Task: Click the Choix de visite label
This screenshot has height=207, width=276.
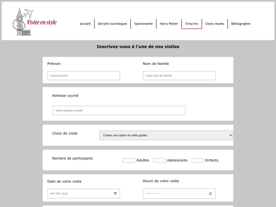Action: click(65, 133)
